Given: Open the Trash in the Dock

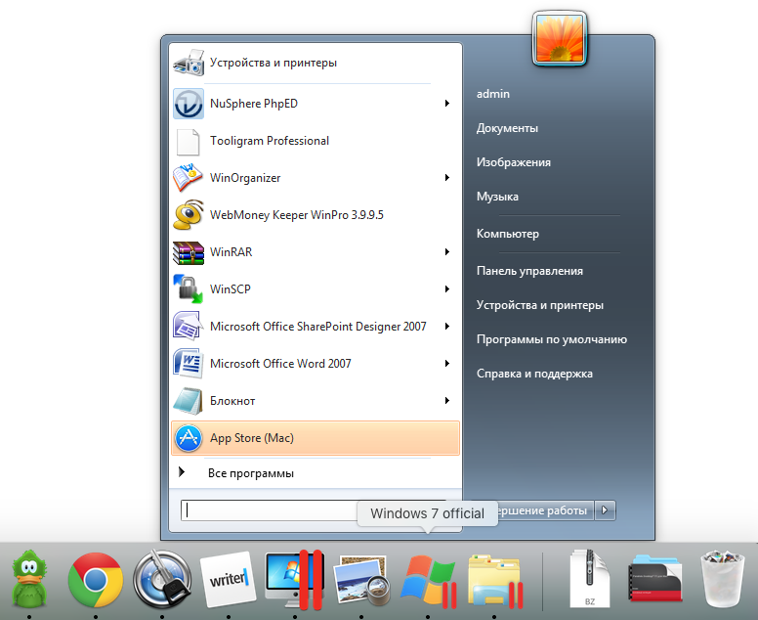Looking at the screenshot, I should pos(722,579).
